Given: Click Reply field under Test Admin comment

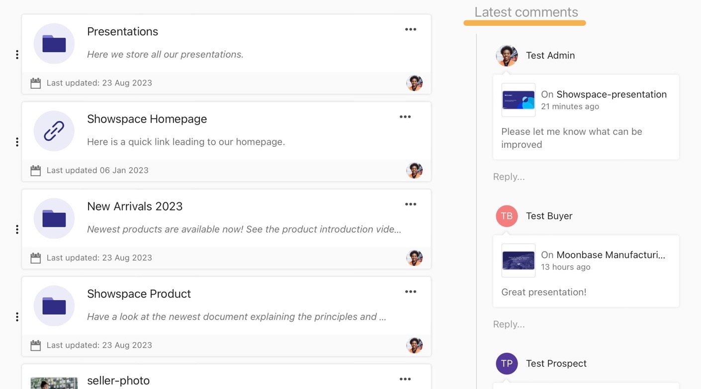Looking at the screenshot, I should [509, 177].
